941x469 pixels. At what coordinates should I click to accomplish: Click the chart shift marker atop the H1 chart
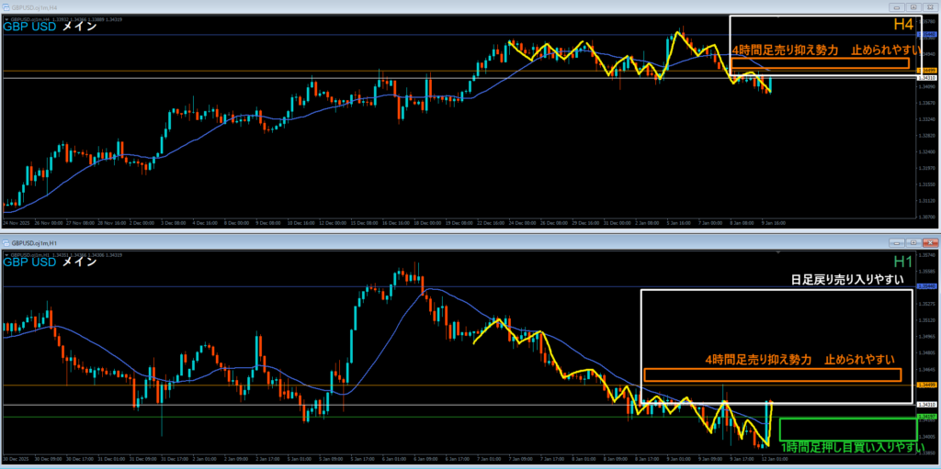click(x=778, y=253)
